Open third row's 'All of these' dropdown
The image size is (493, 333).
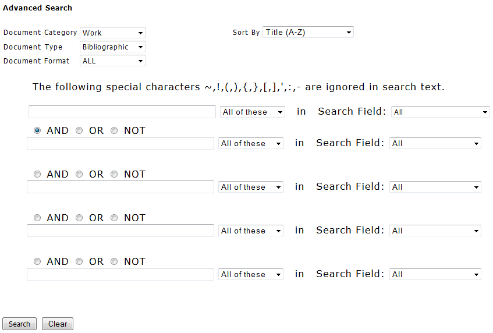[251, 187]
